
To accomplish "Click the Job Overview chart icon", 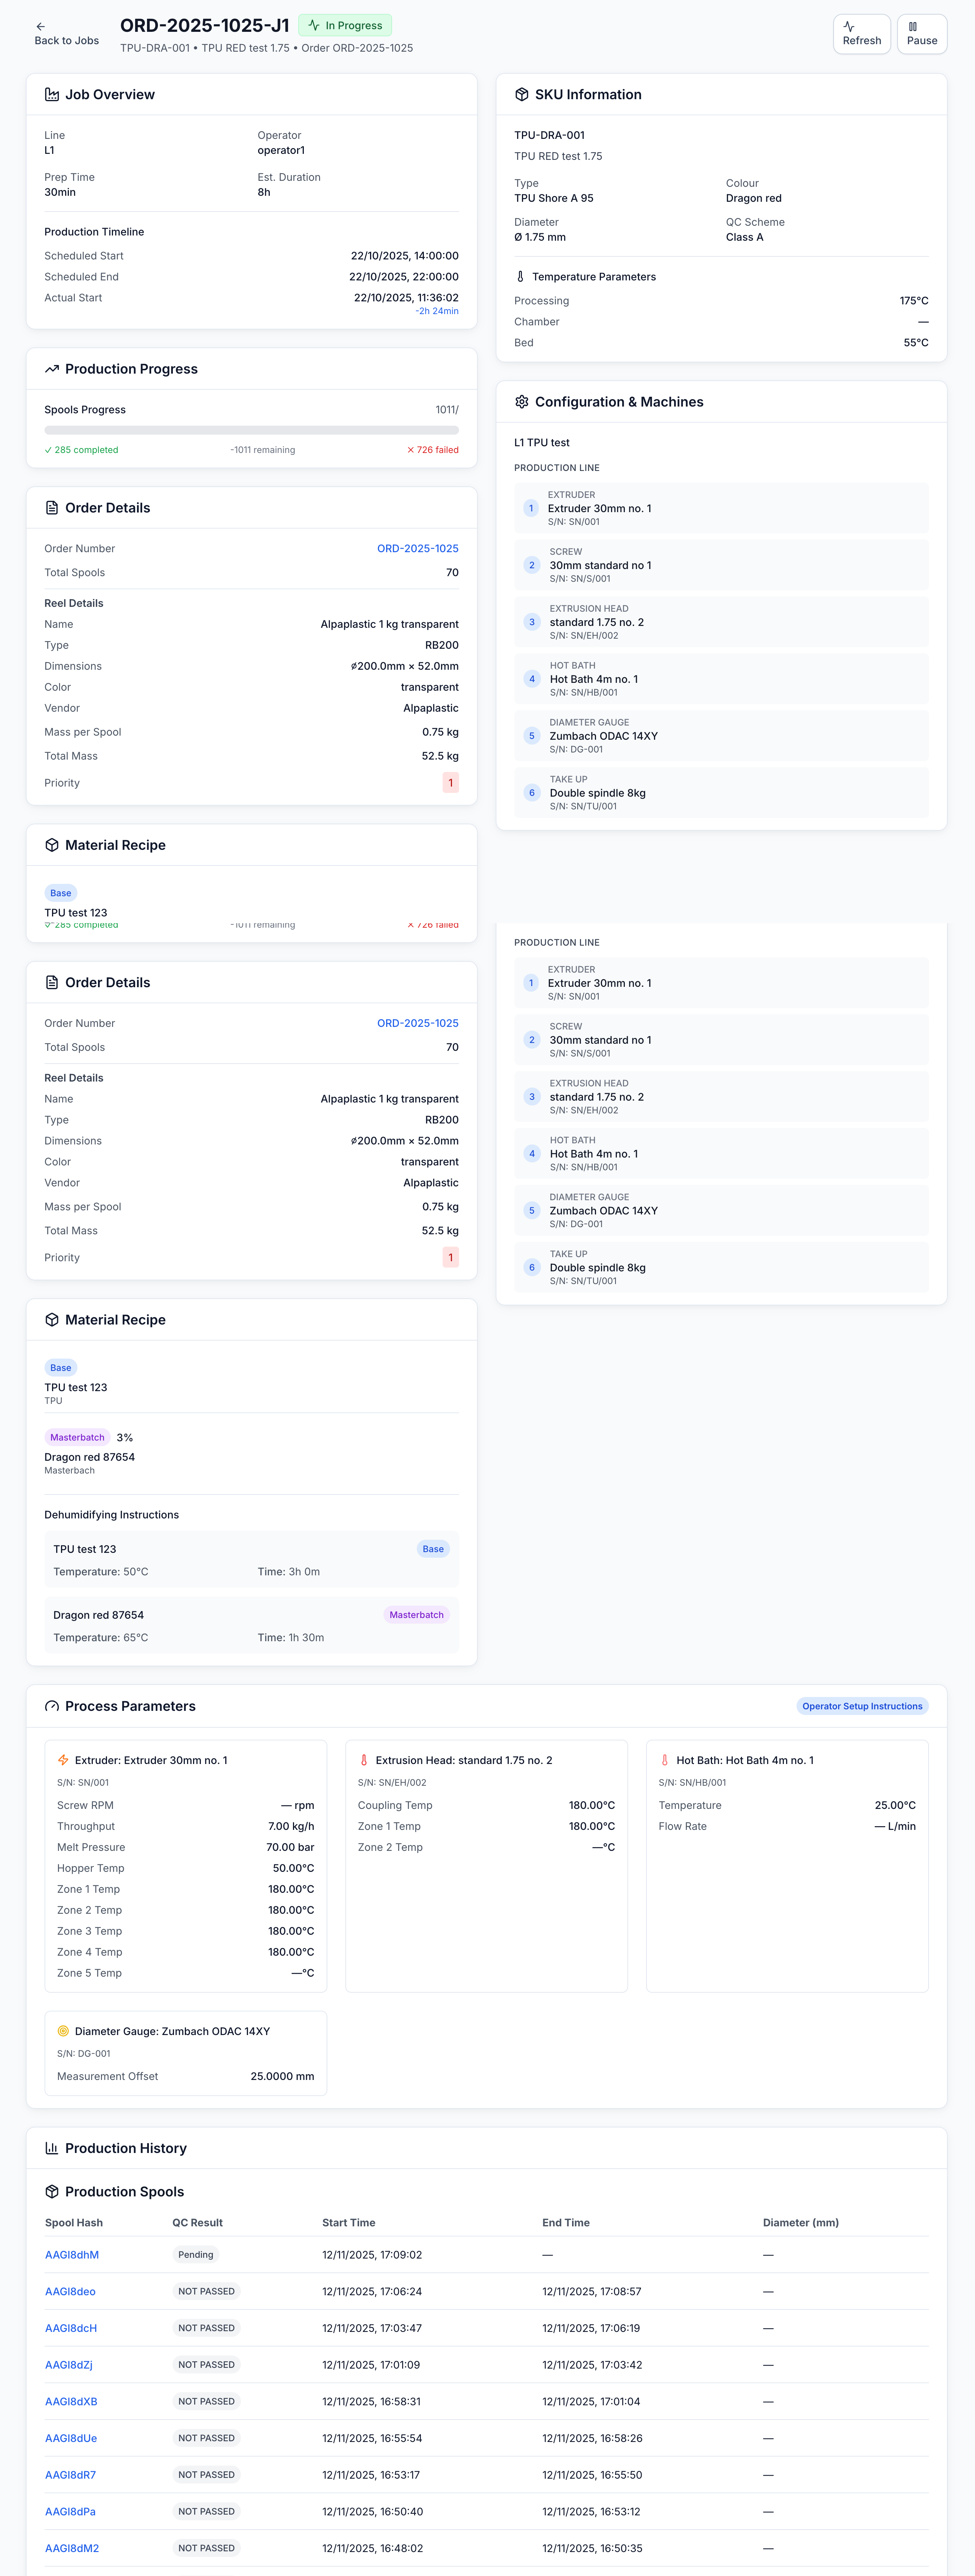I will (x=52, y=94).
